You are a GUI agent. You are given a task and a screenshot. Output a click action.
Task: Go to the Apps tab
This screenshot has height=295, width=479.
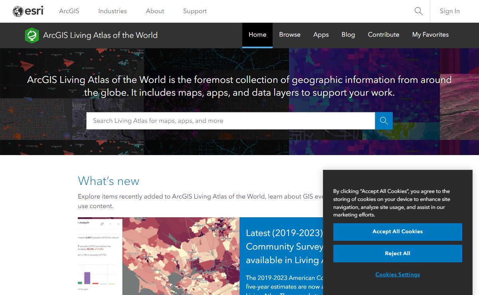click(321, 35)
